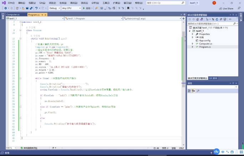
Task: Click the Undo arrow icon
Action: tap(36, 8)
